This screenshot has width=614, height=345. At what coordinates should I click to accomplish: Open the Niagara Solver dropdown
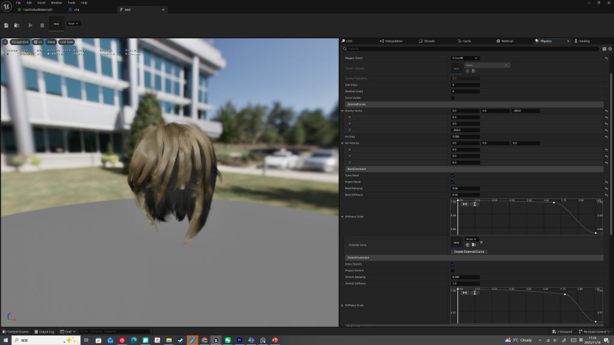pos(465,58)
